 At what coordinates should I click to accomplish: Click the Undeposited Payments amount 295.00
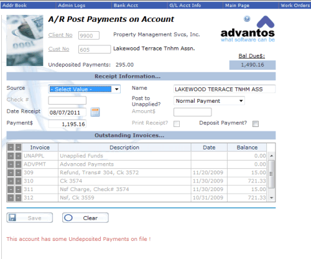click(x=124, y=65)
